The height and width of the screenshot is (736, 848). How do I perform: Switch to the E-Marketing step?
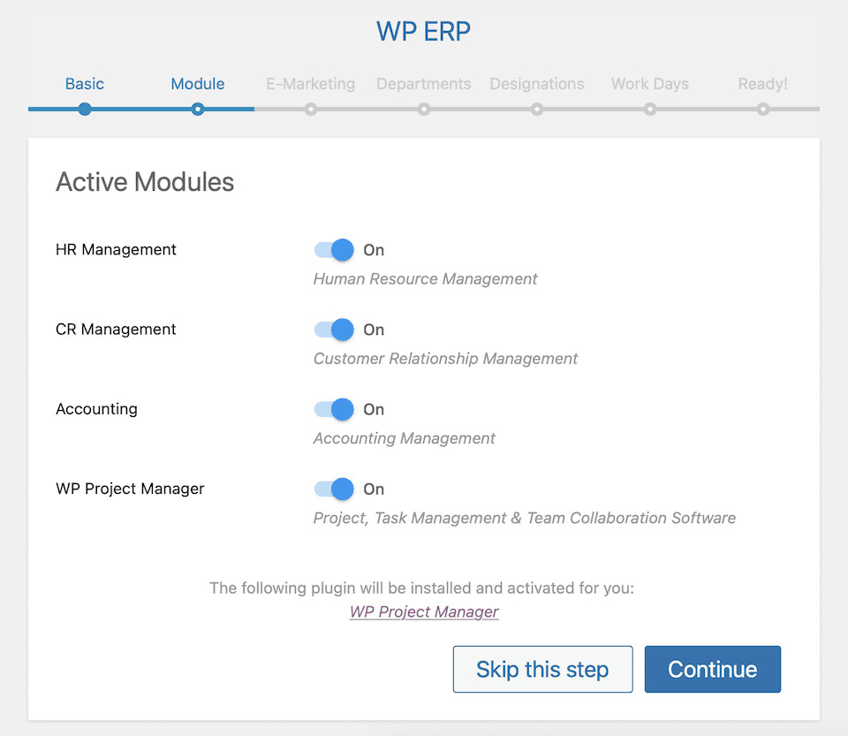click(311, 83)
